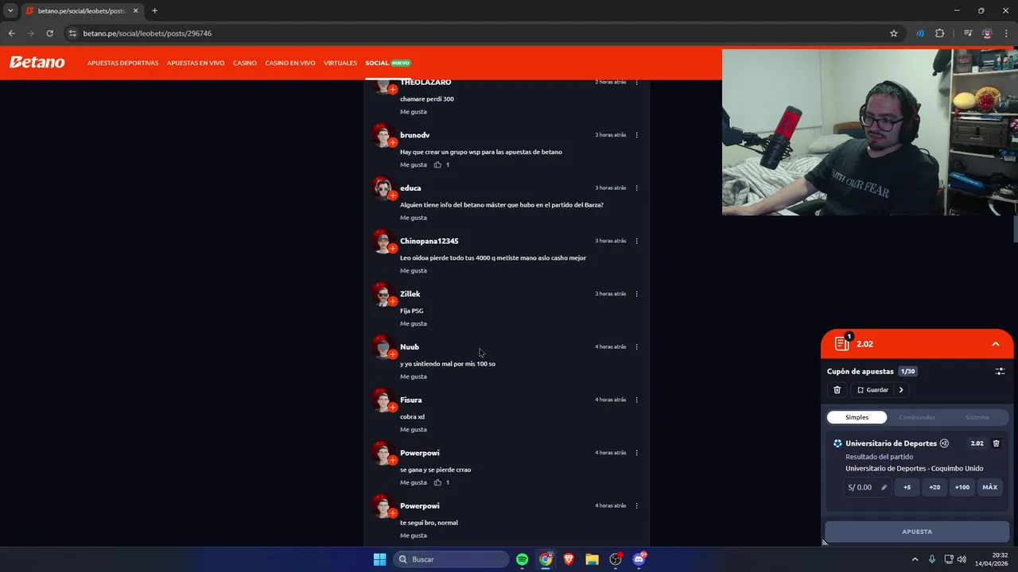Open Casino in the top menu
Viewport: 1018px width, 572px height.
[245, 63]
